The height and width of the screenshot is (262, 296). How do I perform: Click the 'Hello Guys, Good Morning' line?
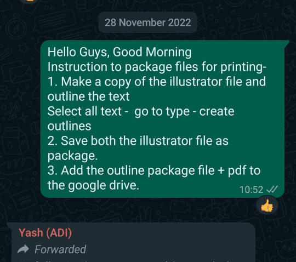[x=119, y=52]
